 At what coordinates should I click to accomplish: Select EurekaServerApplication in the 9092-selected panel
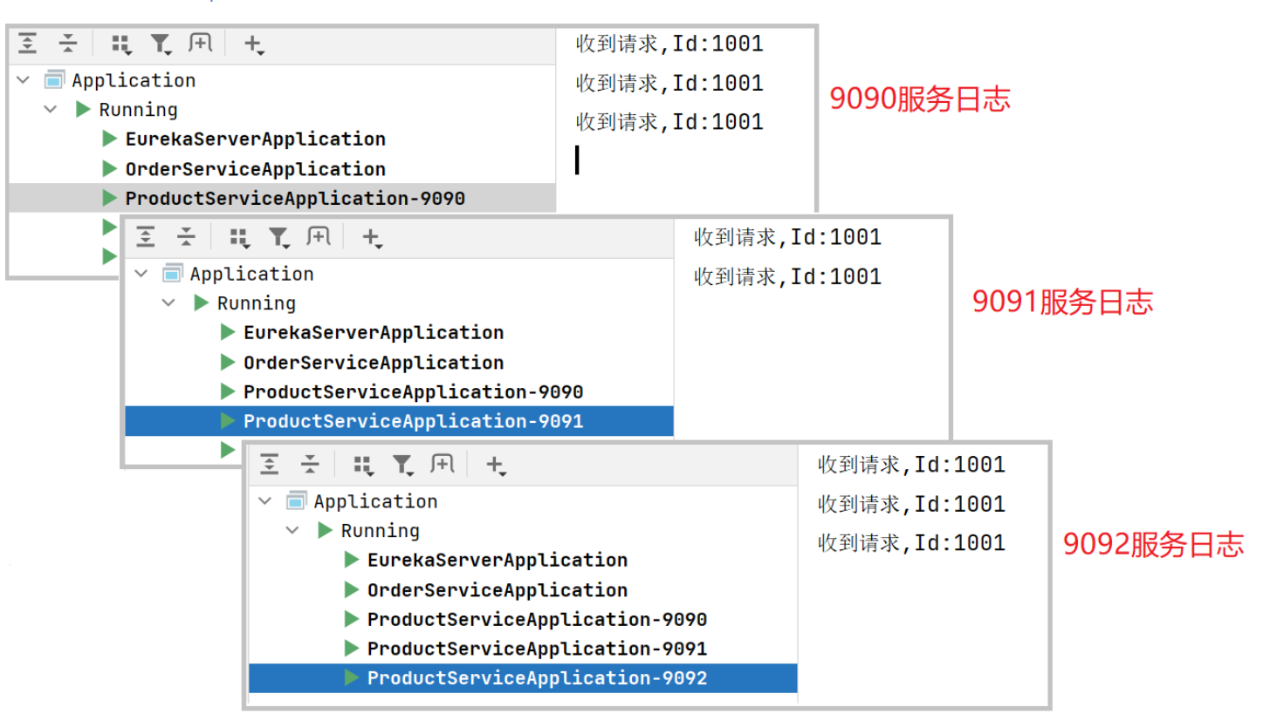coord(498,561)
